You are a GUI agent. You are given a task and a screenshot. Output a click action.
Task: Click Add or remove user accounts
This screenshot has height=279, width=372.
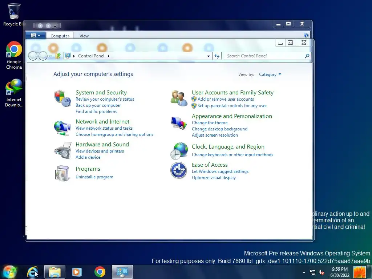click(226, 99)
